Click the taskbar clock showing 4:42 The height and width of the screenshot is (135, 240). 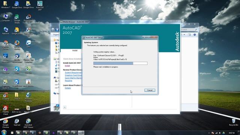(231, 133)
